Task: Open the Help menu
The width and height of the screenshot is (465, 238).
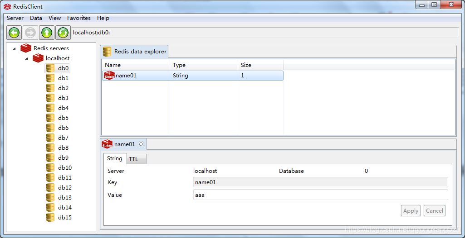Action: click(x=103, y=18)
